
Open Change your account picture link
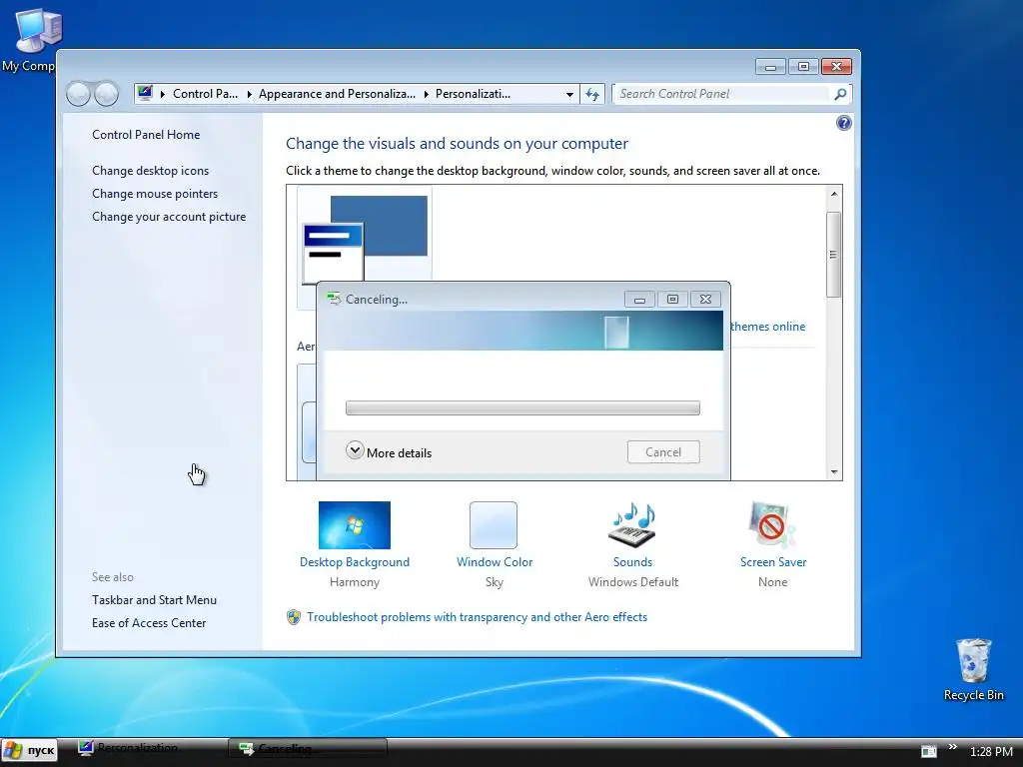click(x=169, y=217)
